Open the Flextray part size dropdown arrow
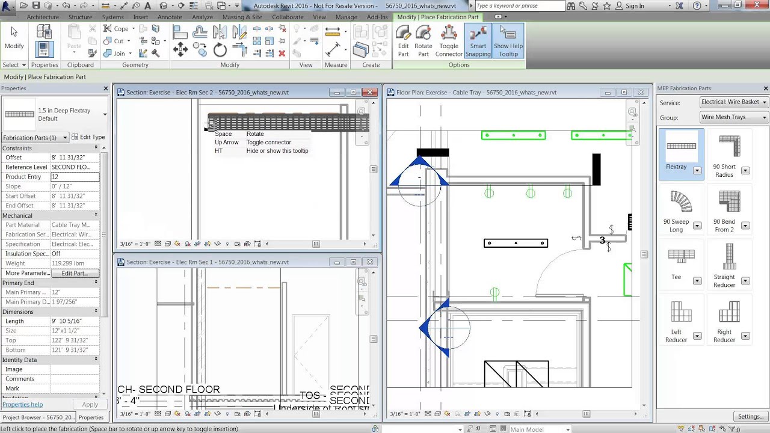 (697, 170)
